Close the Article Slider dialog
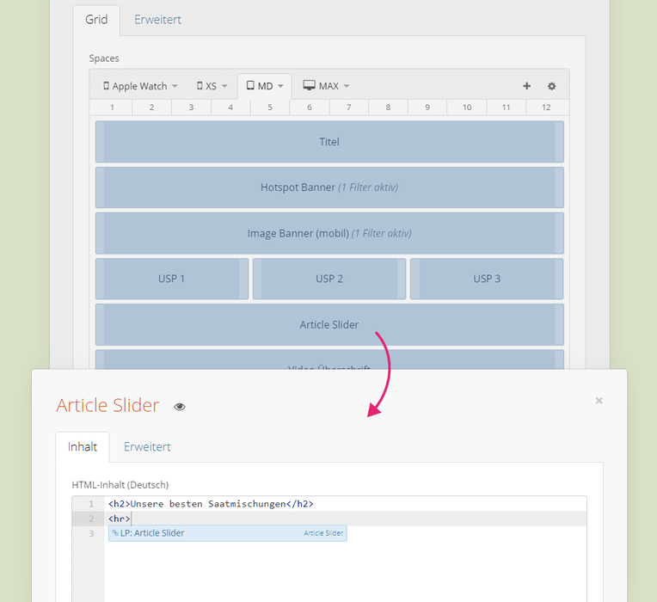Viewport: 657px width, 602px height. [599, 401]
